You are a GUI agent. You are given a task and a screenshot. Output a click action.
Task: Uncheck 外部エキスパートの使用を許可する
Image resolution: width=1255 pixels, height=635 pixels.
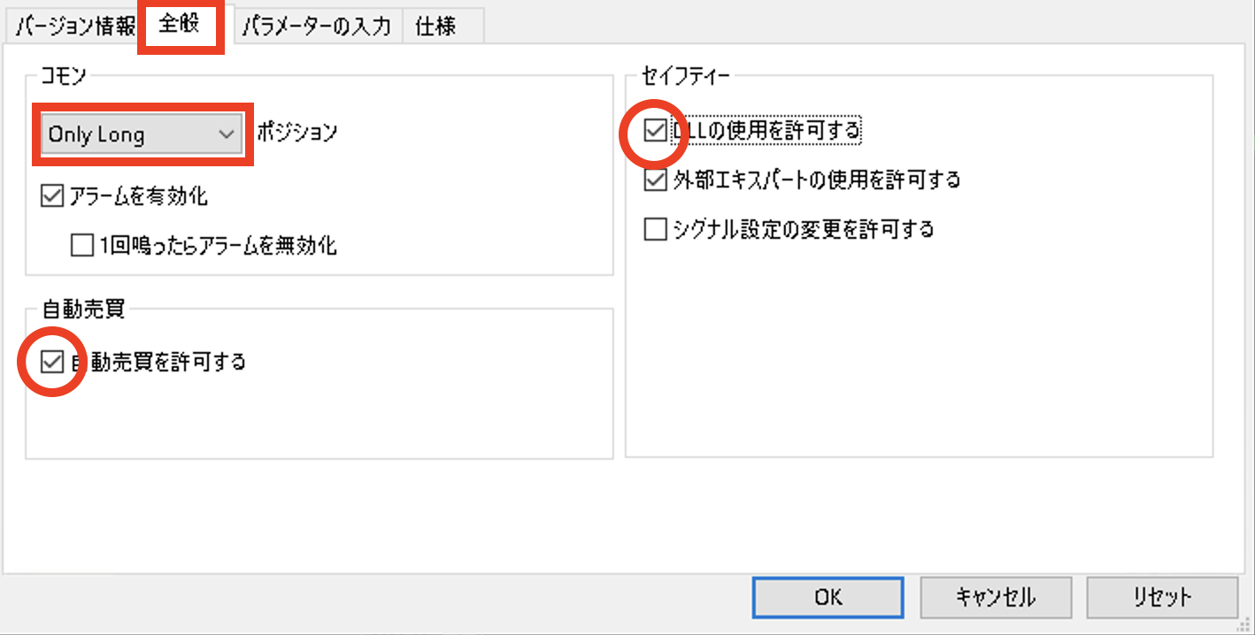pos(655,180)
